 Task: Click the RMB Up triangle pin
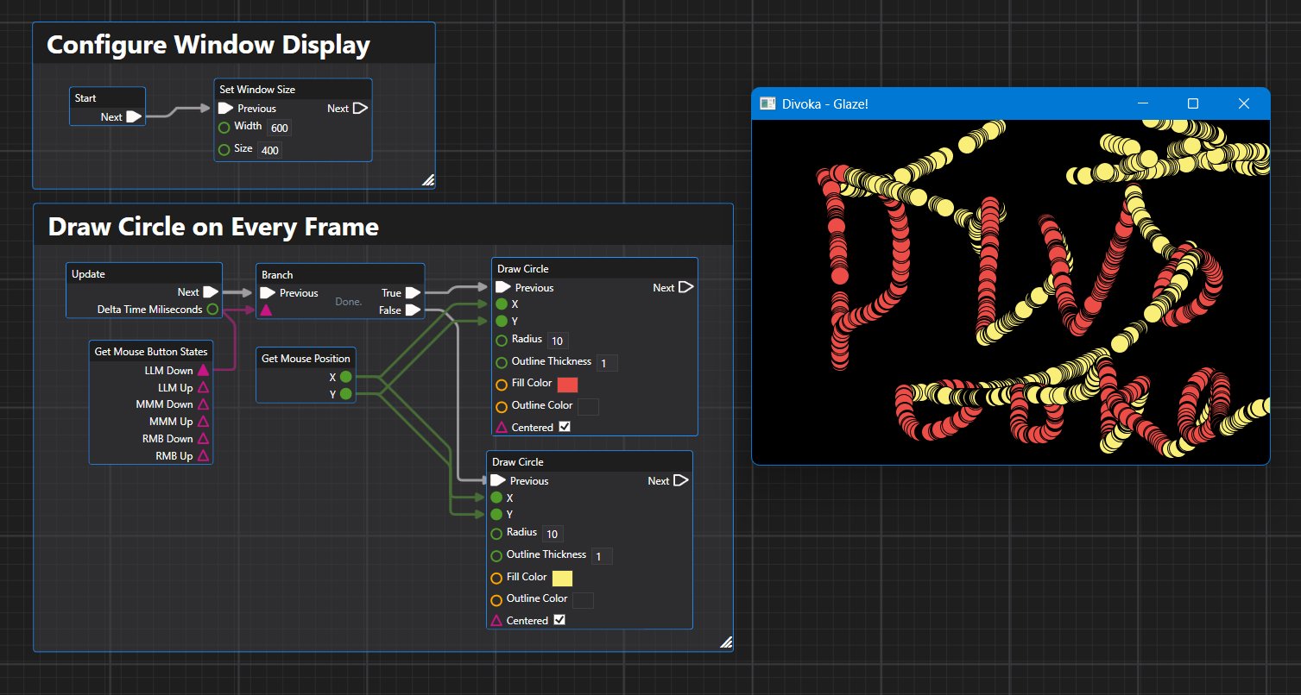[x=203, y=455]
